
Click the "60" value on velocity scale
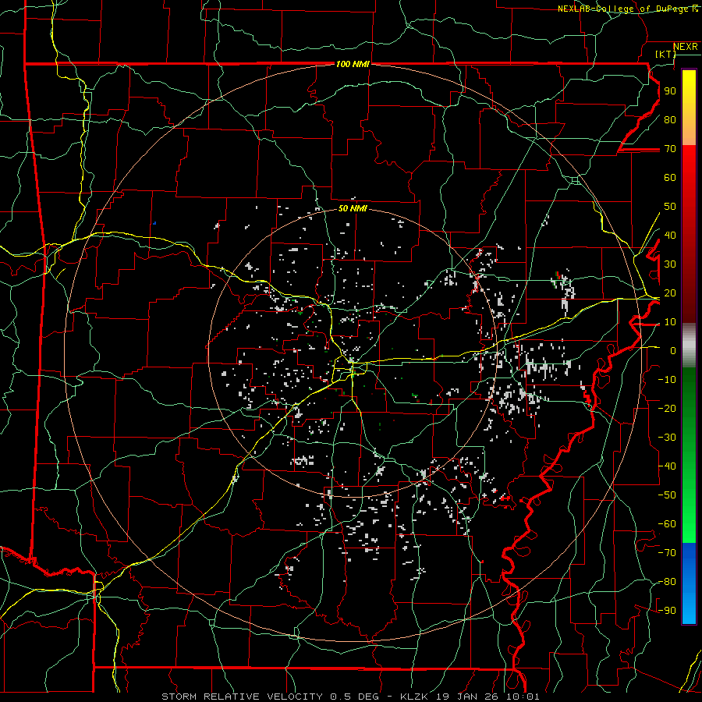[x=670, y=177]
